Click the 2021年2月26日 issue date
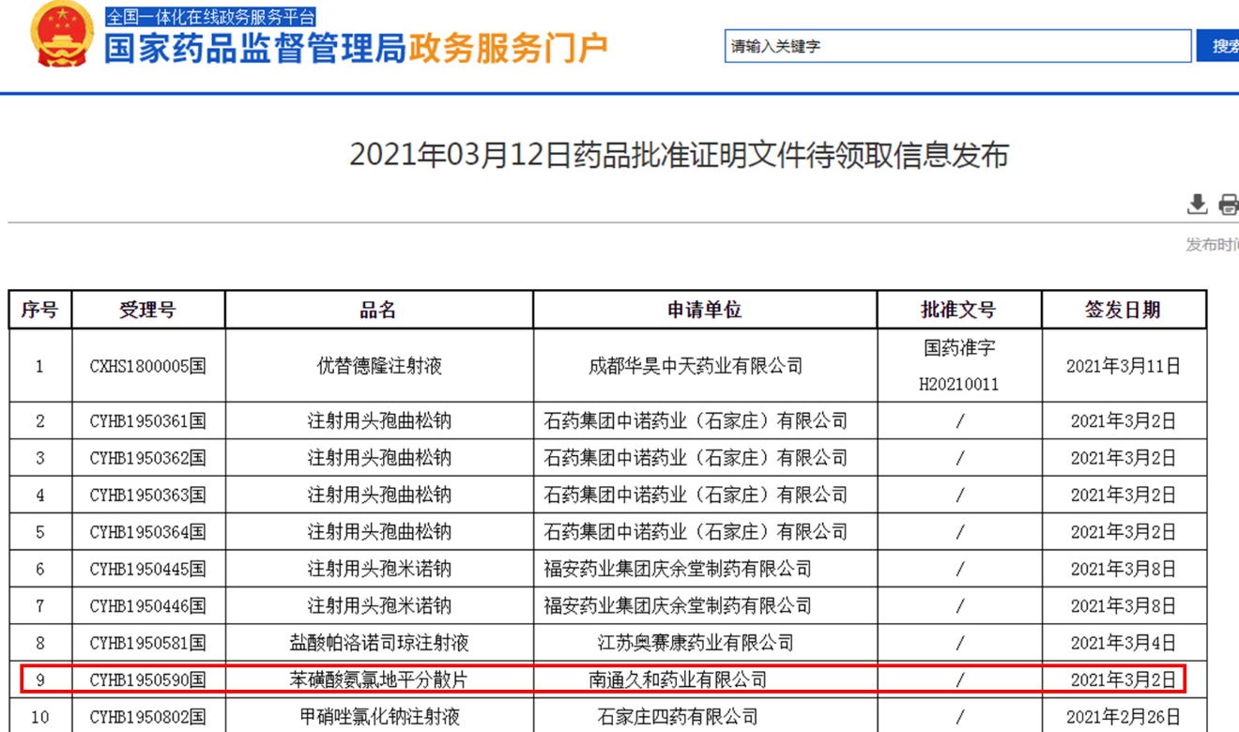The image size is (1239, 732). 1123,718
